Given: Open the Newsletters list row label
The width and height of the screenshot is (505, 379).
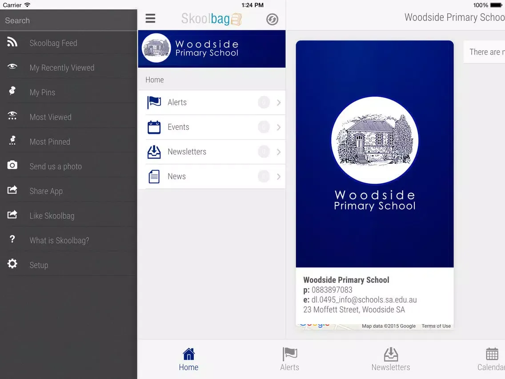Looking at the screenshot, I should [x=187, y=152].
